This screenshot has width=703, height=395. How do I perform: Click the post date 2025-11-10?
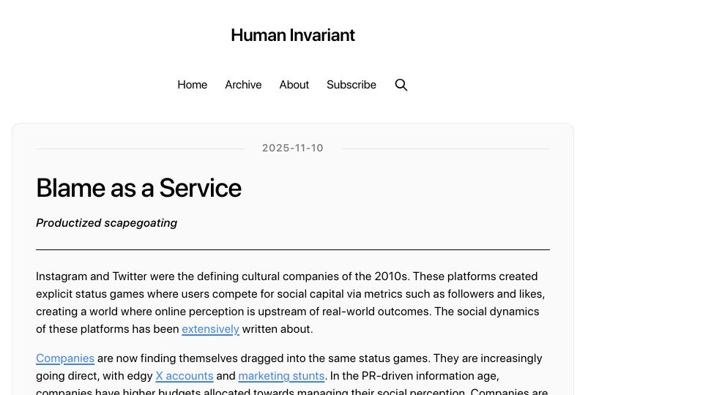pyautogui.click(x=293, y=148)
